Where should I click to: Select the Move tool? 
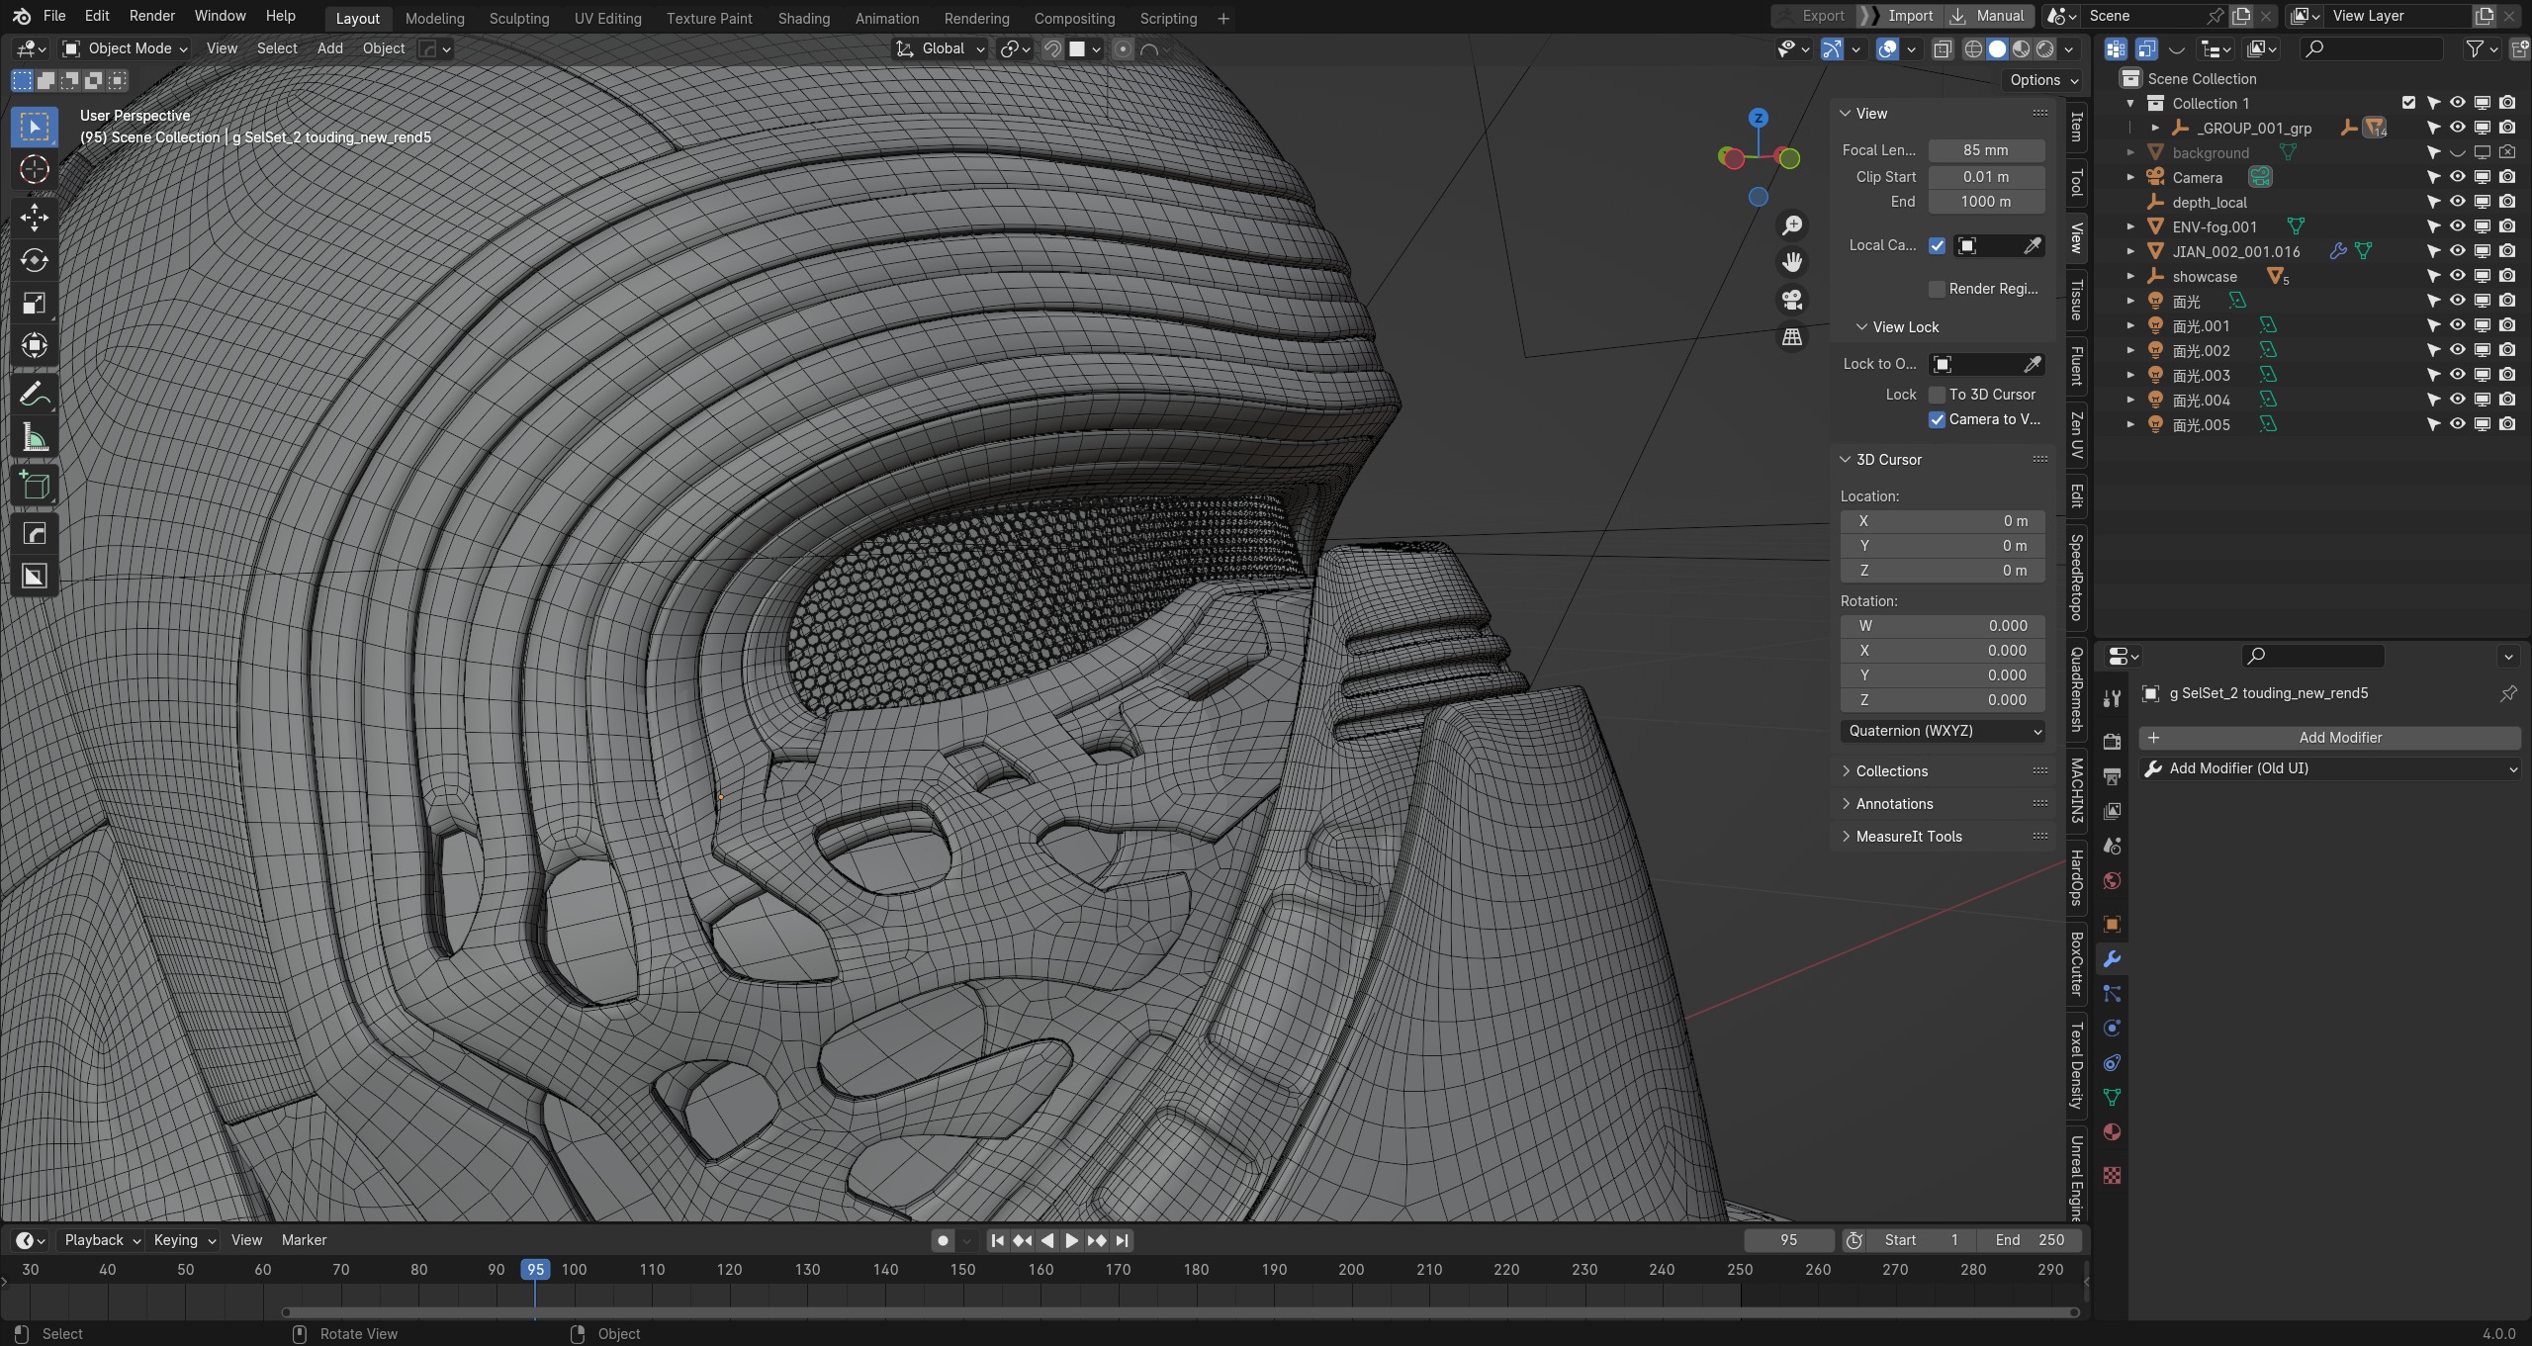35,217
